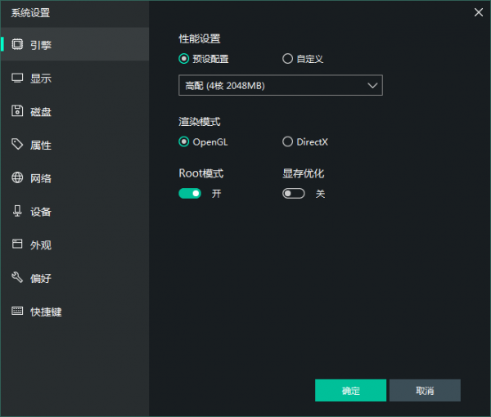Open the 快捷键 label in sidebar
This screenshot has height=417, width=491.
[46, 312]
